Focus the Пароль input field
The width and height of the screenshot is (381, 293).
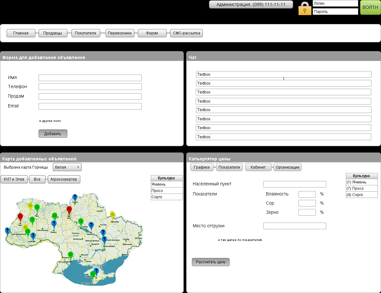pos(335,12)
